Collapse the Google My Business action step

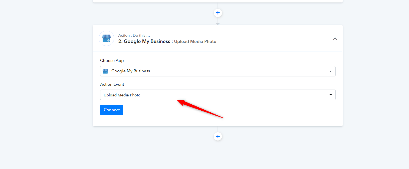click(x=335, y=39)
